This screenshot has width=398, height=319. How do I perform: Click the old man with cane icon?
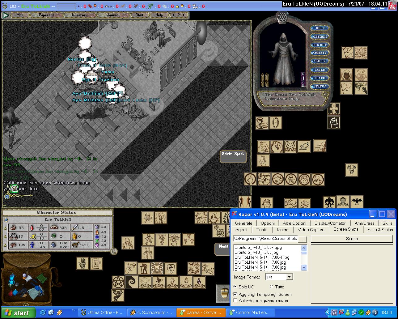144,268
